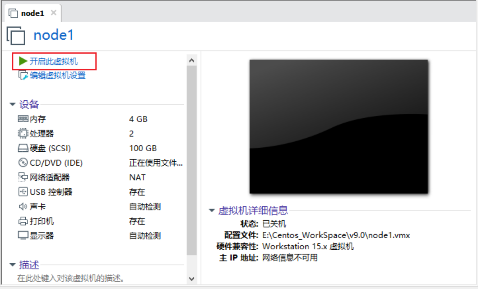Click the 100 GB disk value
The width and height of the screenshot is (478, 289).
tap(143, 148)
